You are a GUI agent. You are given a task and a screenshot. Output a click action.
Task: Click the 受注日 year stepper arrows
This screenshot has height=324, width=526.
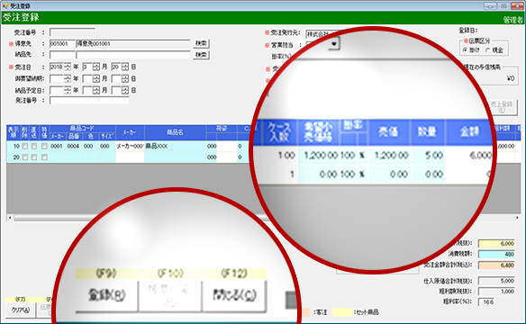[x=68, y=67]
